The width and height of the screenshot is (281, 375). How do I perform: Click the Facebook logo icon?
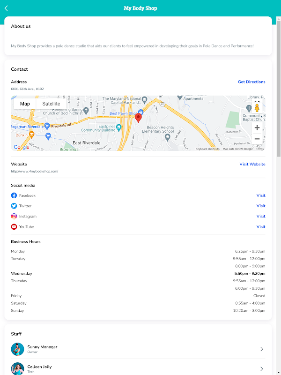click(14, 195)
